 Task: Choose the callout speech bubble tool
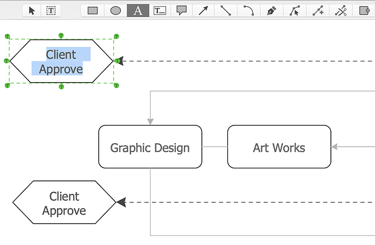click(181, 10)
